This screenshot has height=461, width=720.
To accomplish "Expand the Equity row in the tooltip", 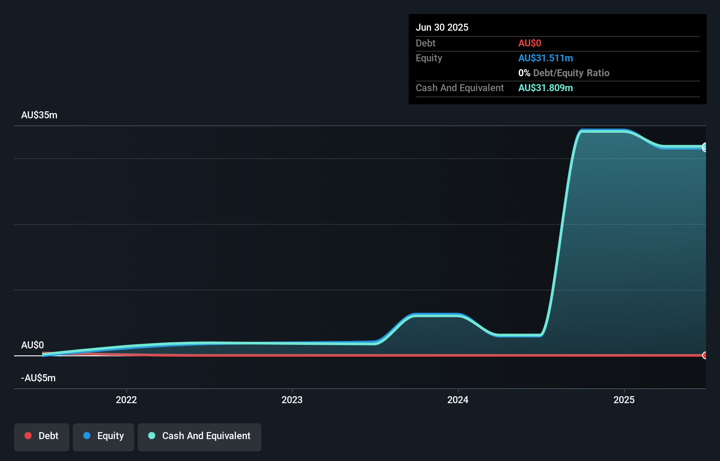I will click(428, 58).
